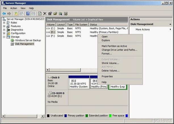Click the Diagnostics node icon
The height and width of the screenshot is (124, 174).
tap(8, 30)
